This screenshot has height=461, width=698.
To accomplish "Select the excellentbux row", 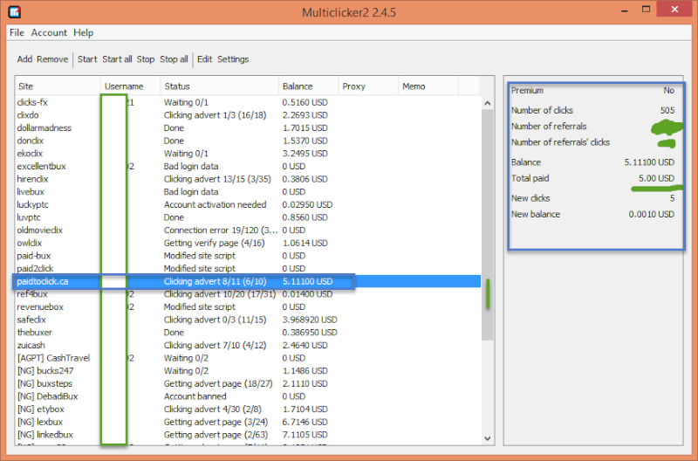I will [x=248, y=166].
